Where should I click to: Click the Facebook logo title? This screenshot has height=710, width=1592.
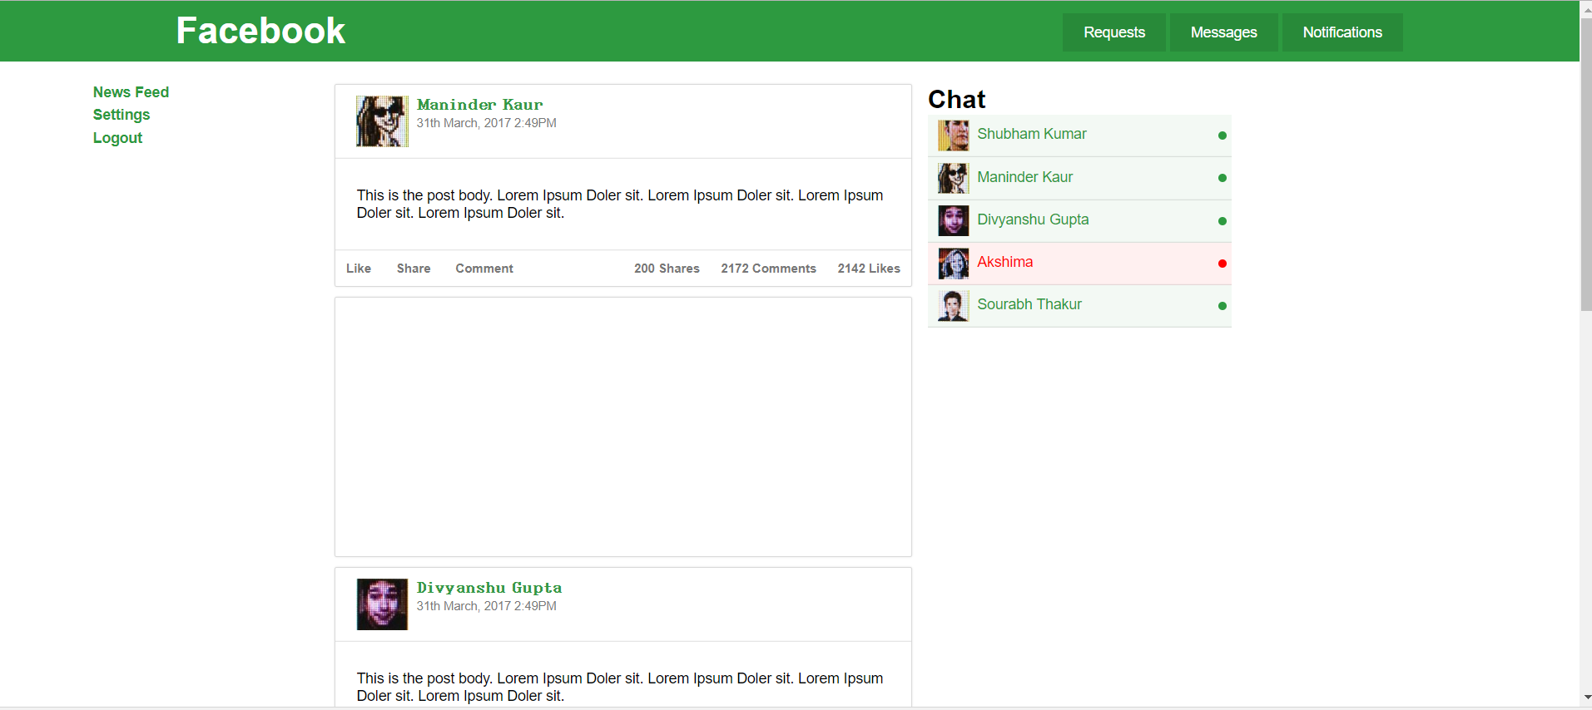260,31
